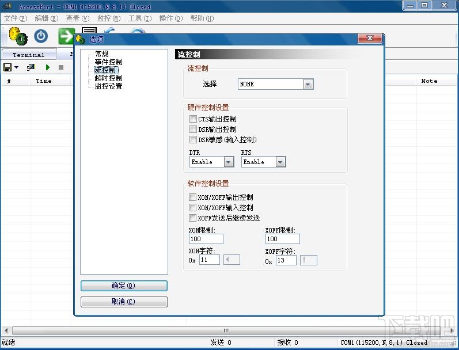The height and width of the screenshot is (350, 459).
Task: Minimize the AccessPort window
Action: (411, 5)
